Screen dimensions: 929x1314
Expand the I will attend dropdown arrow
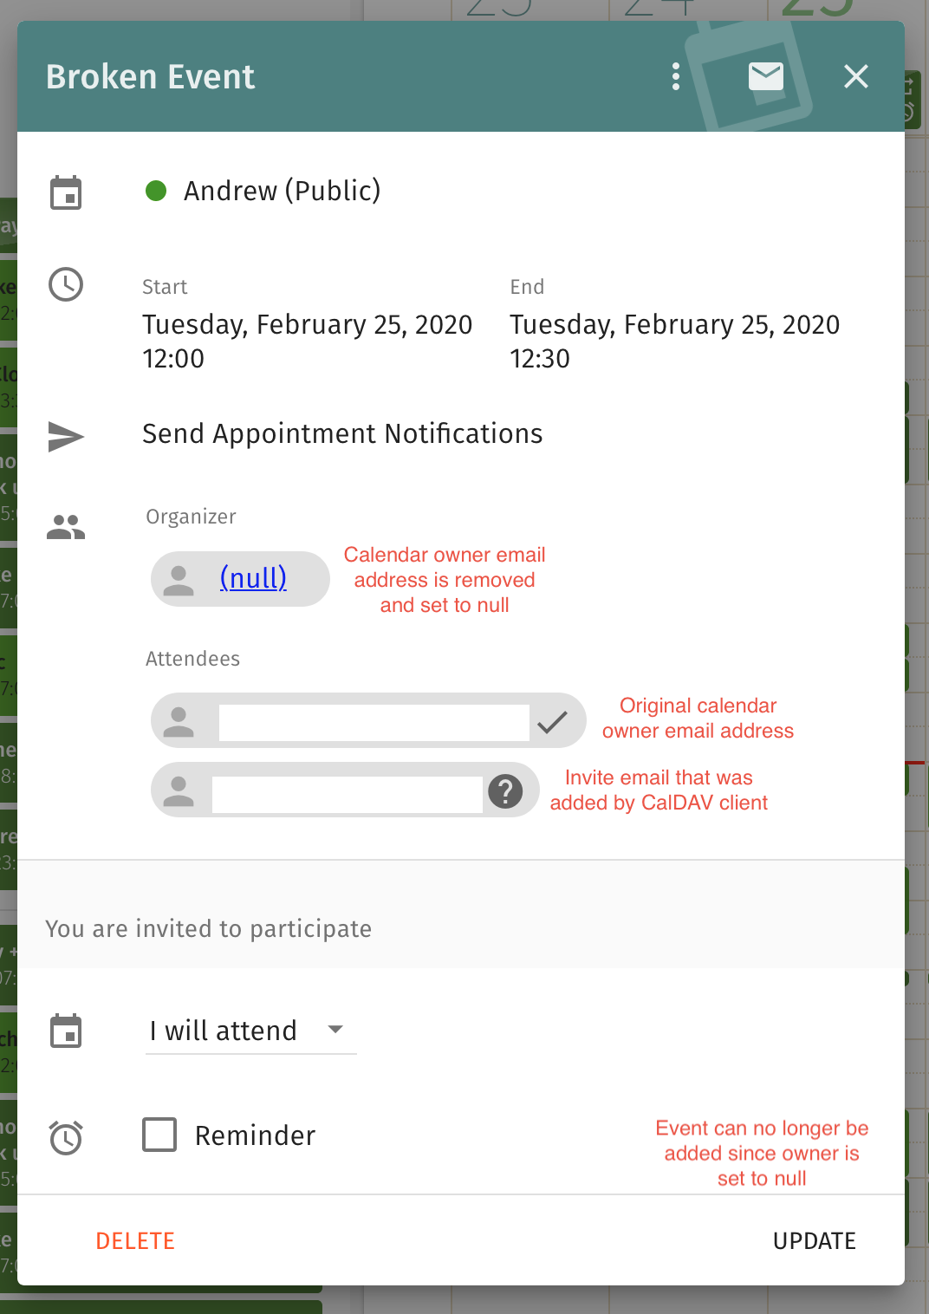click(x=335, y=1030)
